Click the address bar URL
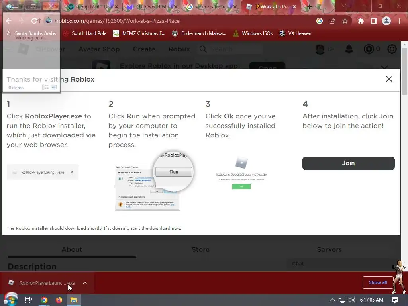This screenshot has width=408, height=306. [x=118, y=21]
